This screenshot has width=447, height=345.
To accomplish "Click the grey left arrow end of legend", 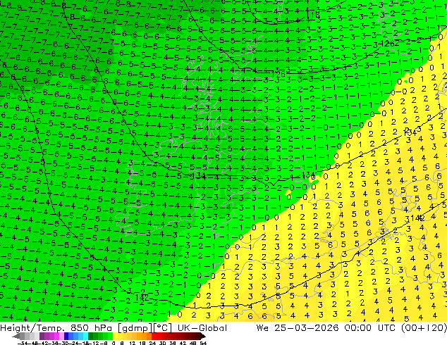I will (x=16, y=337).
